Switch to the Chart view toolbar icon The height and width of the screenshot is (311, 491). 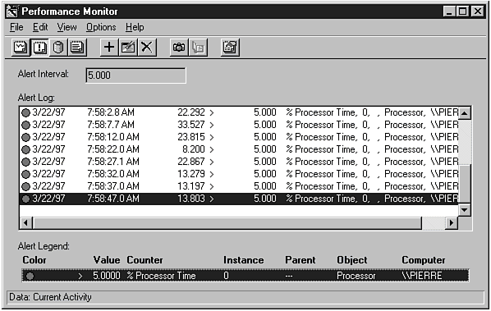pyautogui.click(x=21, y=48)
